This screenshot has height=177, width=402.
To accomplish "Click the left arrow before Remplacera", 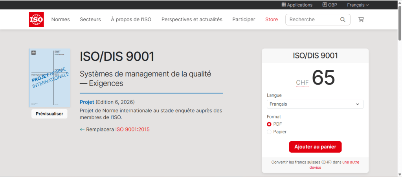I will [x=82, y=130].
